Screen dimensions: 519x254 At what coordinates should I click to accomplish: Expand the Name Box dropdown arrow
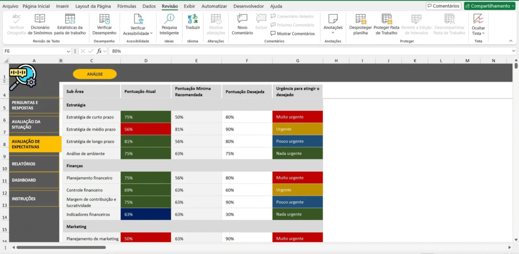pos(68,51)
